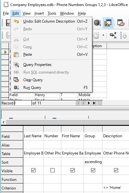The height and width of the screenshot is (193, 129).
Task: Click the ascending Sort cell for Group
Action: pyautogui.click(x=93, y=162)
